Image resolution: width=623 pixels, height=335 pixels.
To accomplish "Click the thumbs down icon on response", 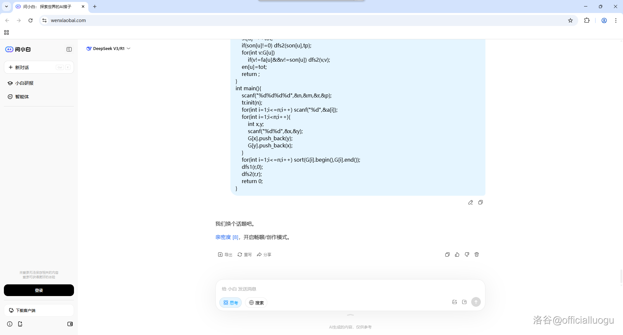I will (x=467, y=255).
